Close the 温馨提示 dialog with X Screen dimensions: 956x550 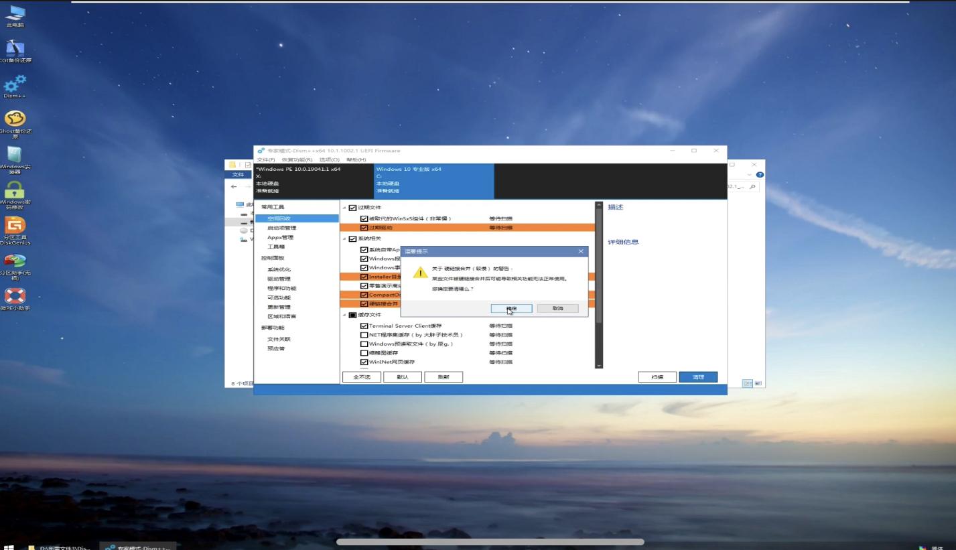click(x=581, y=251)
